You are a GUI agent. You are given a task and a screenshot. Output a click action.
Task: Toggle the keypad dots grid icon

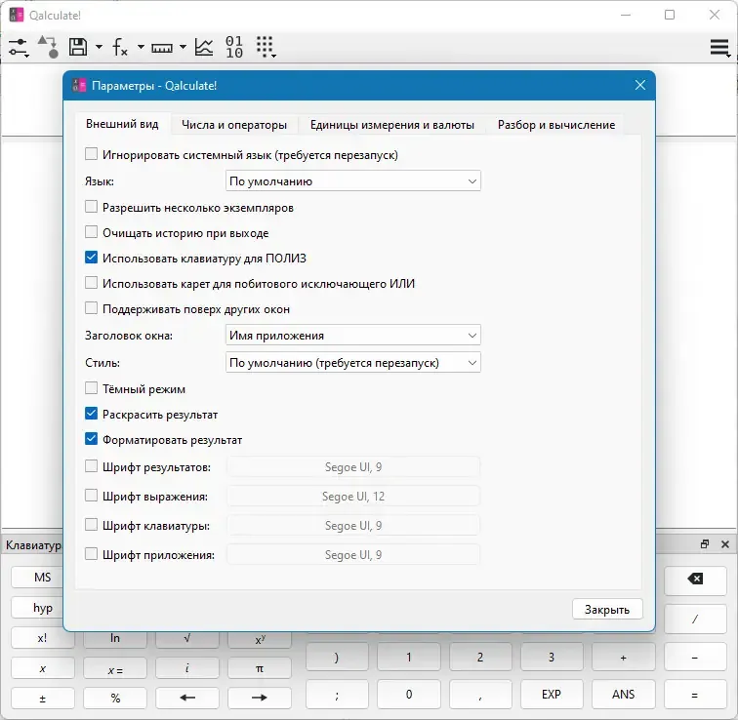tap(266, 47)
